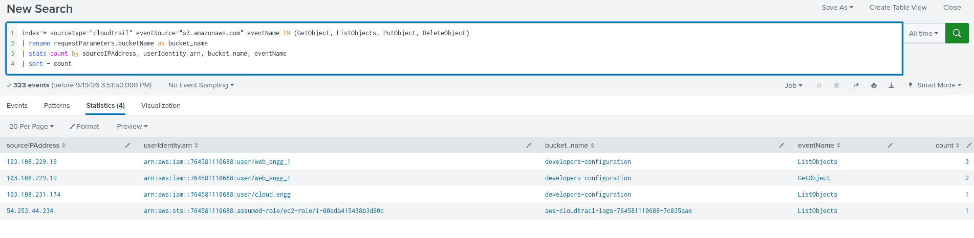Viewport: 974px width, 238px height.
Task: Switch to the Visualization tab
Action: click(x=161, y=106)
